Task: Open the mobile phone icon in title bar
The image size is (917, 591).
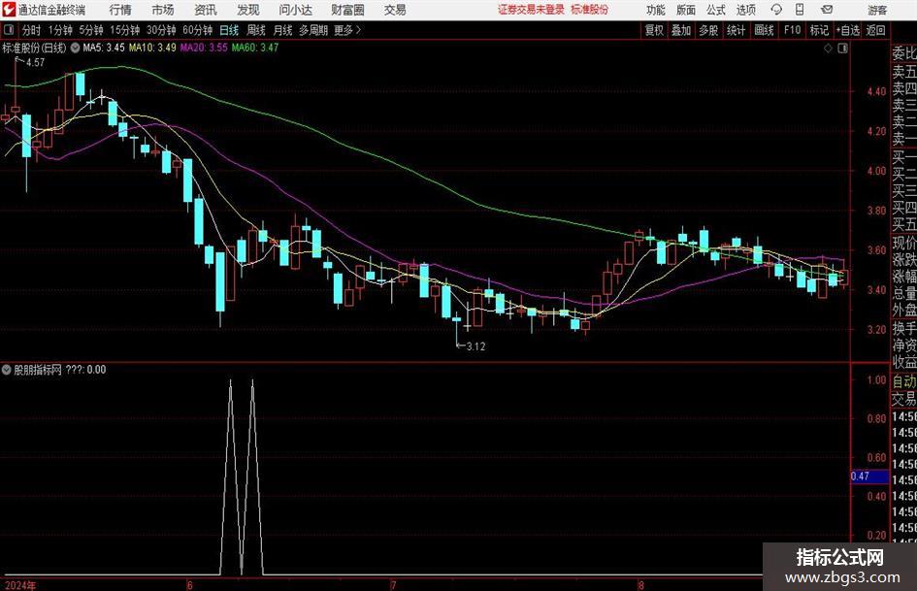Action: [800, 10]
